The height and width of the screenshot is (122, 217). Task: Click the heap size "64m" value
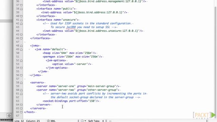64,53
